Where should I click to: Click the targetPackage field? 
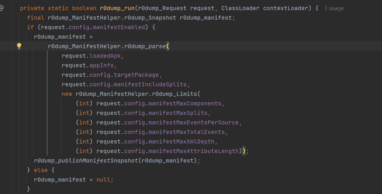tap(136, 75)
